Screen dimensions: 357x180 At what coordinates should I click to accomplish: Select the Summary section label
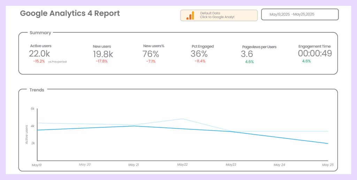(40, 32)
